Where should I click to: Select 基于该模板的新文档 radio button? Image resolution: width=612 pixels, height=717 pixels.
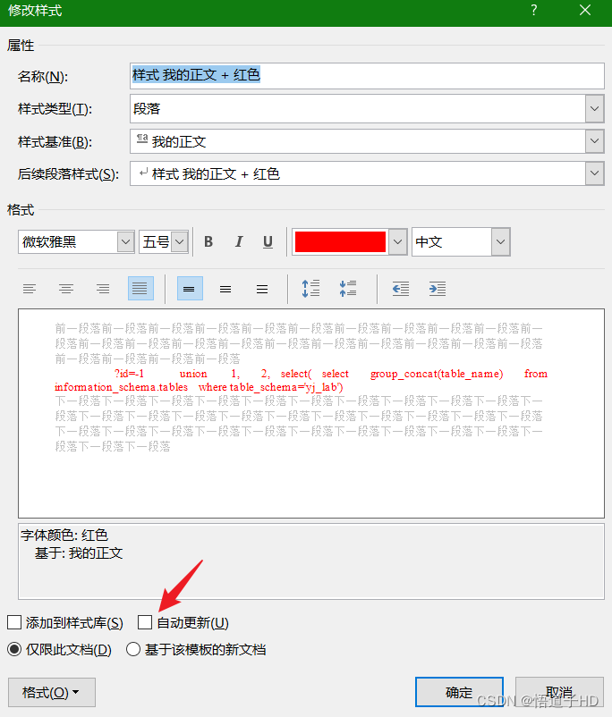click(x=133, y=649)
